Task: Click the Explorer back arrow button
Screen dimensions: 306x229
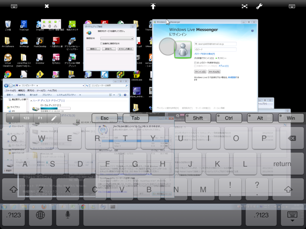Action: [x=6, y=85]
